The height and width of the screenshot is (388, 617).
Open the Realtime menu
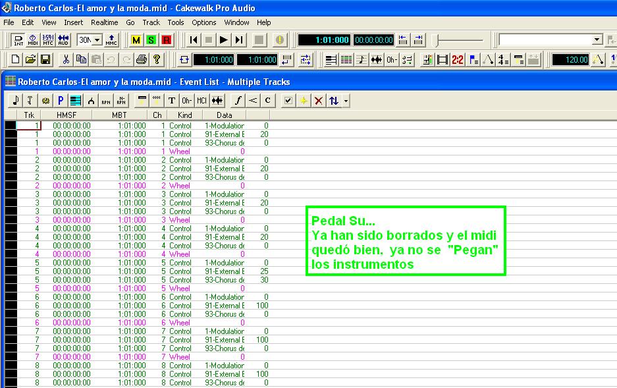tap(104, 22)
